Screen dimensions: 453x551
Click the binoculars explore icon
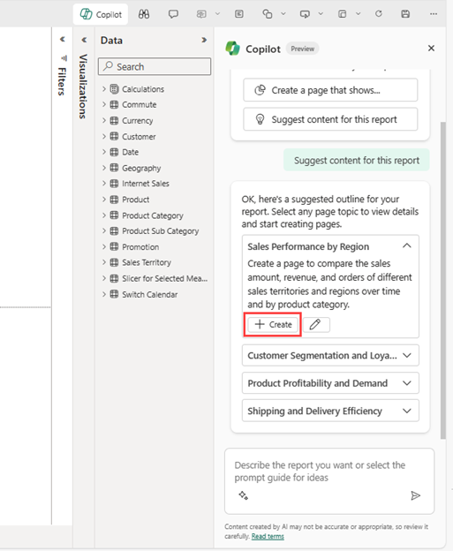pos(144,14)
